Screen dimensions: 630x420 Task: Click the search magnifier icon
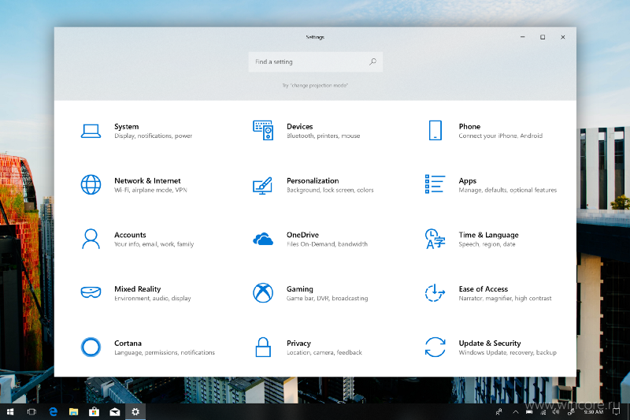(x=372, y=62)
